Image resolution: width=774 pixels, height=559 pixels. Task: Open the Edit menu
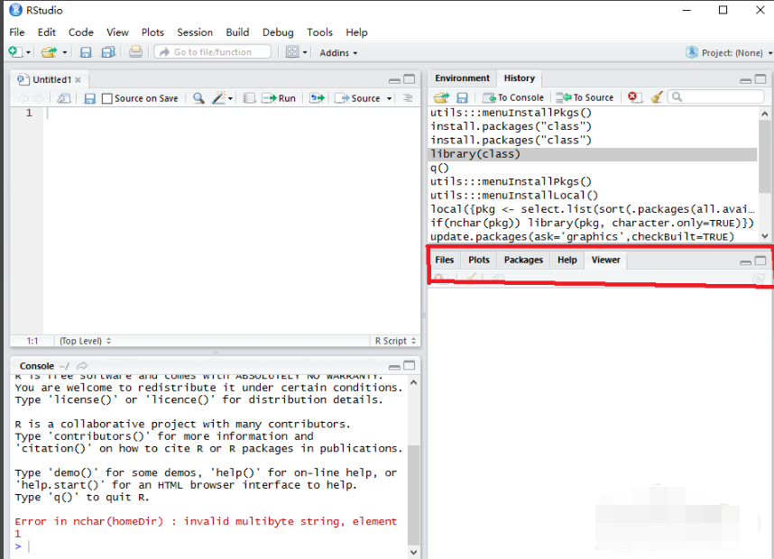click(x=46, y=32)
